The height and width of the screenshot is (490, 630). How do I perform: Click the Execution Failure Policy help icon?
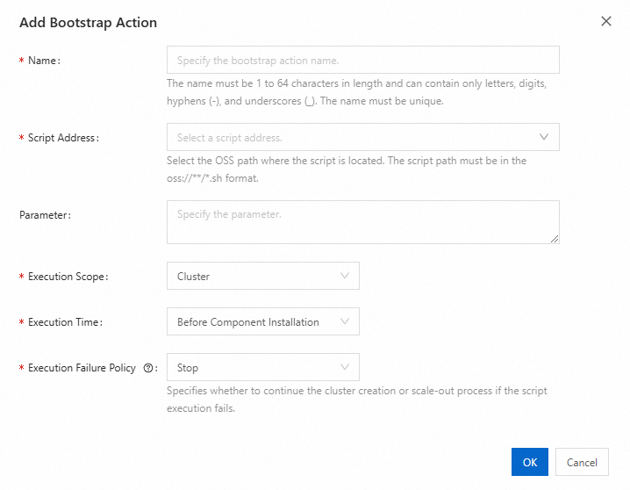tap(148, 368)
